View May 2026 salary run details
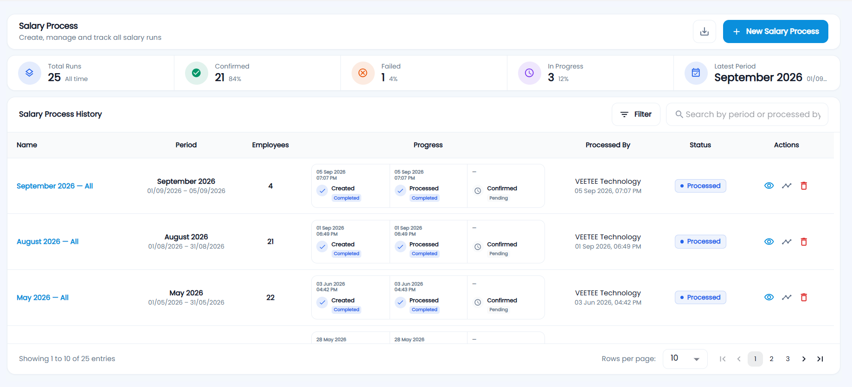Image resolution: width=852 pixels, height=387 pixels. [769, 297]
